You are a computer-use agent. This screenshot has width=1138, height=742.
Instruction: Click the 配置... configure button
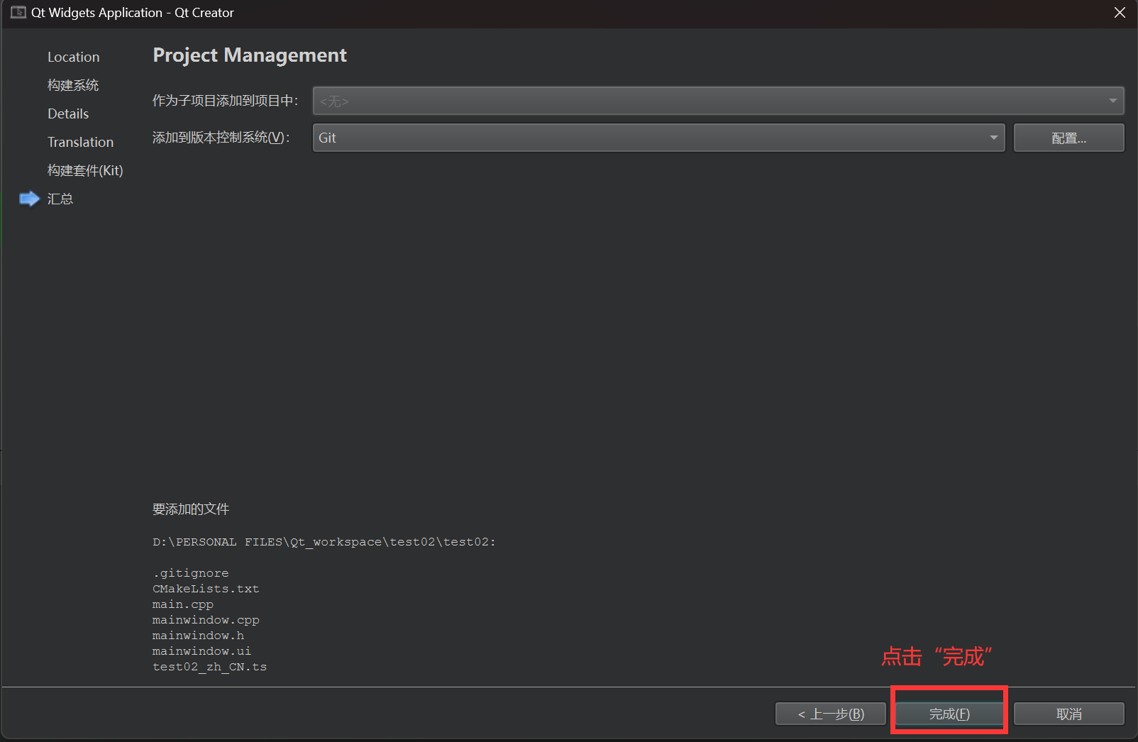pyautogui.click(x=1068, y=138)
